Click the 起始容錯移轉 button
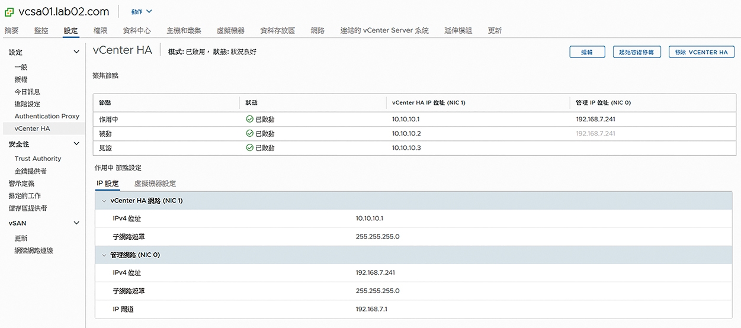 click(637, 52)
